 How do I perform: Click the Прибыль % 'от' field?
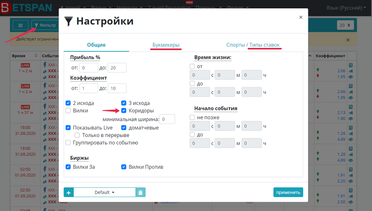point(88,68)
